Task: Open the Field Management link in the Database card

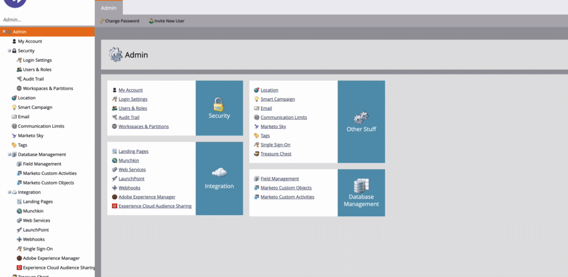Action: 280,178
